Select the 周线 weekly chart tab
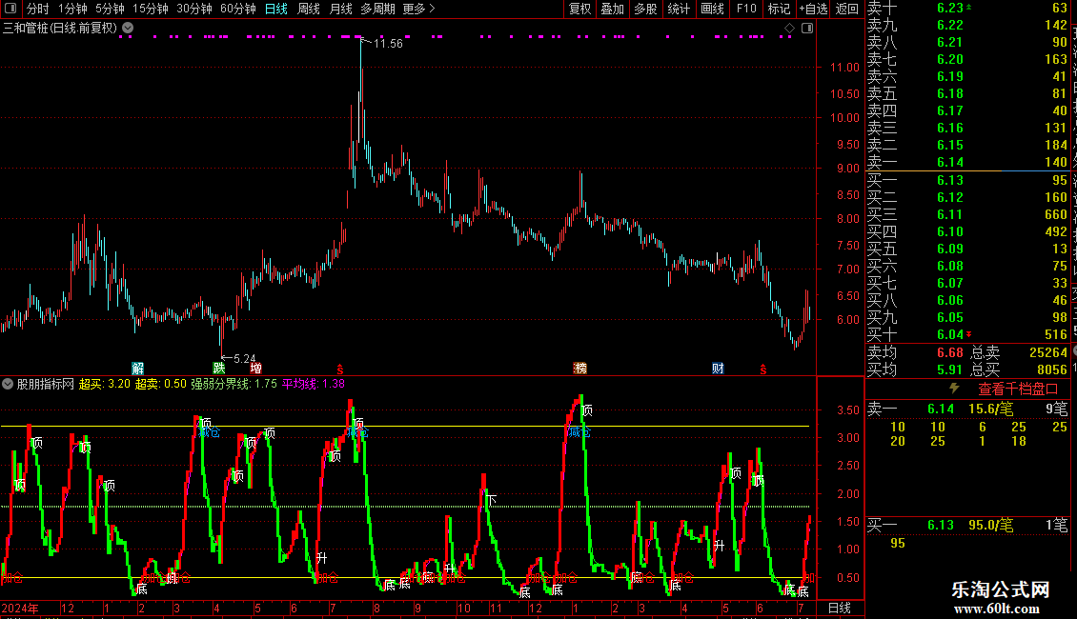The image size is (1077, 619). [x=309, y=9]
